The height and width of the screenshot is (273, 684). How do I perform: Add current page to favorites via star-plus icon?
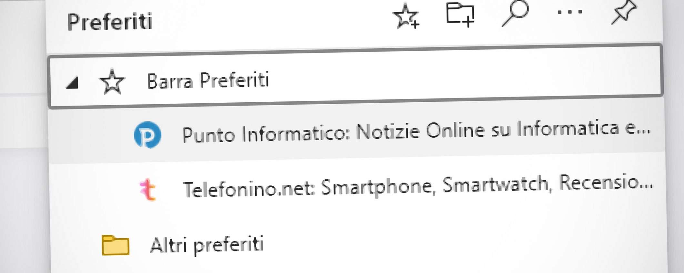[x=406, y=16]
